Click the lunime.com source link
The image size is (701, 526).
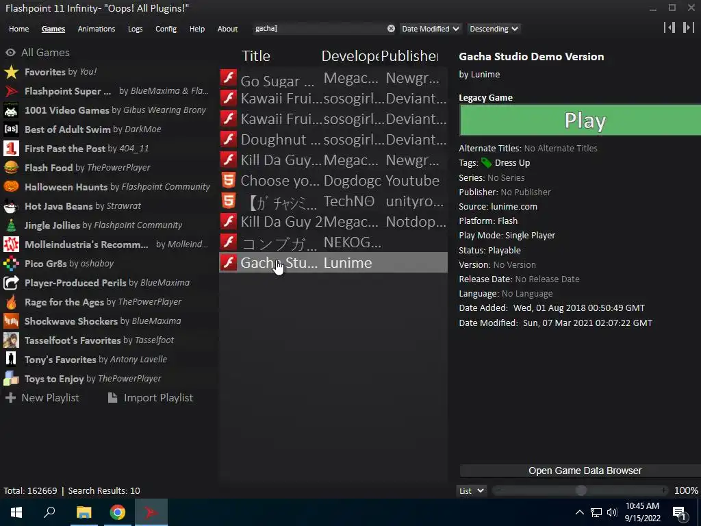(513, 207)
